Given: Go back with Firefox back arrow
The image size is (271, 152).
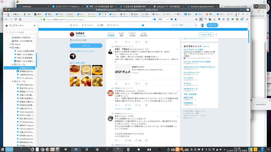Looking at the screenshot, I should 6,19.
